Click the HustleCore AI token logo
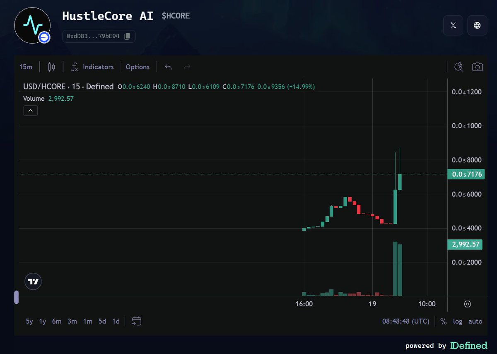Viewport: 497px width, 354px height. coord(32,25)
